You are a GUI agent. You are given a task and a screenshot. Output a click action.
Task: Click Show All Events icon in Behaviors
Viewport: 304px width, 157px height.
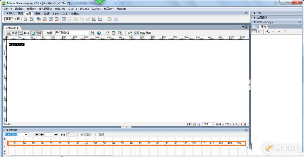click(x=260, y=31)
